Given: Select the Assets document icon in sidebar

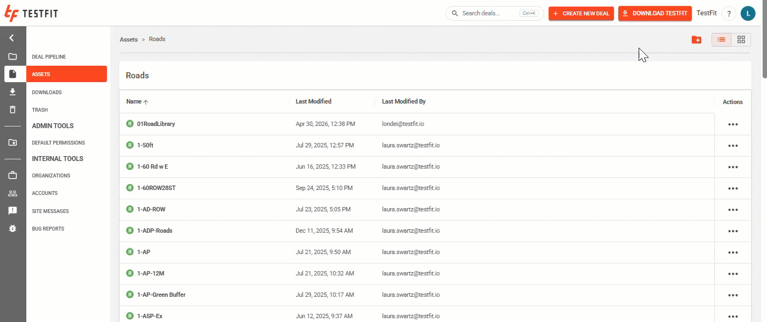Looking at the screenshot, I should pos(13,74).
